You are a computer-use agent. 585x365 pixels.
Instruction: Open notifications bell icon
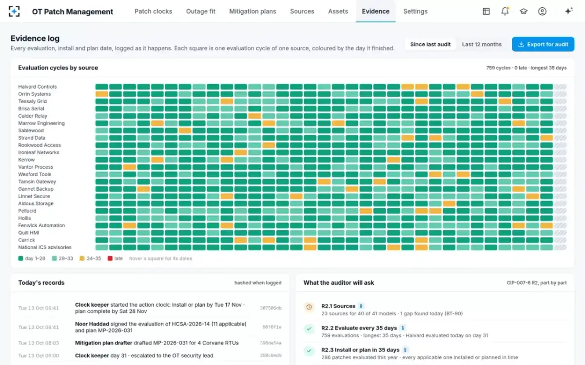(x=505, y=11)
